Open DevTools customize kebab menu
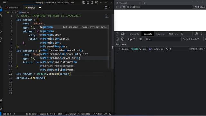The width and height of the screenshot is (206, 116). coord(202,34)
